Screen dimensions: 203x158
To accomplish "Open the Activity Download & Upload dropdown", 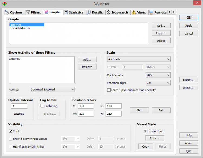I will click(x=52, y=89).
